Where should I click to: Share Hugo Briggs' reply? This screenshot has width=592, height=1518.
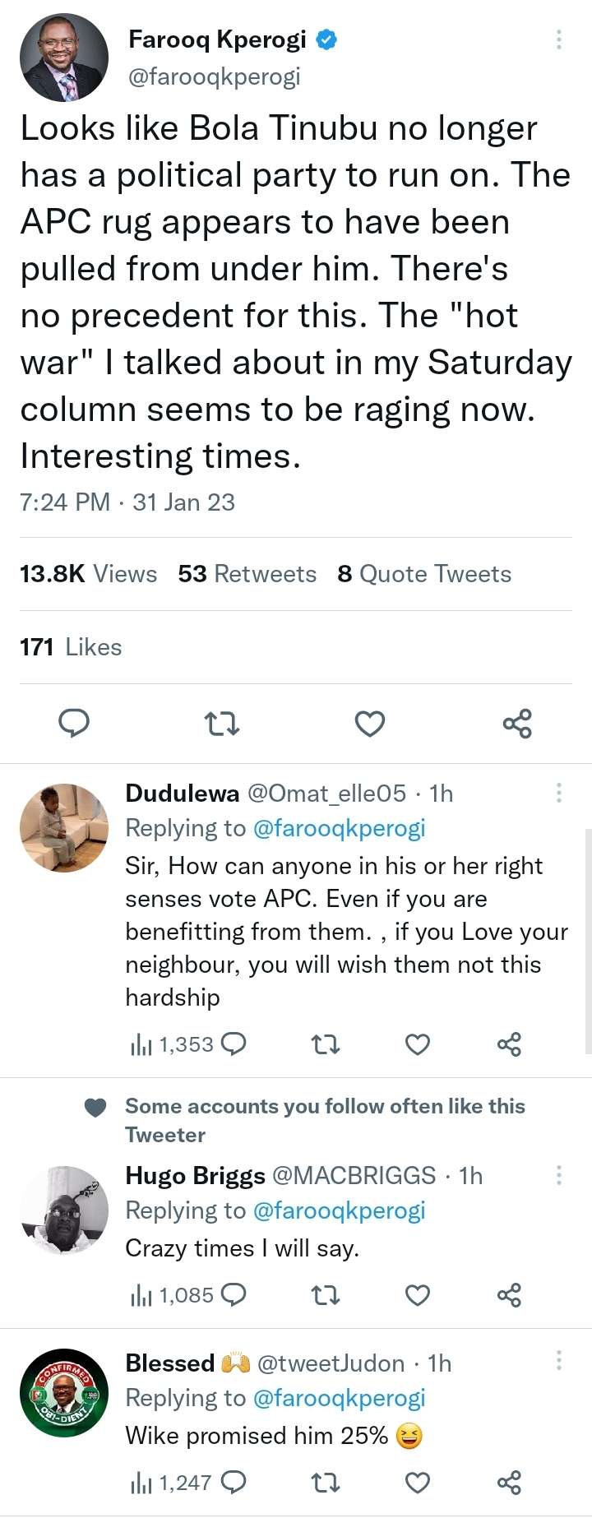(x=509, y=1295)
